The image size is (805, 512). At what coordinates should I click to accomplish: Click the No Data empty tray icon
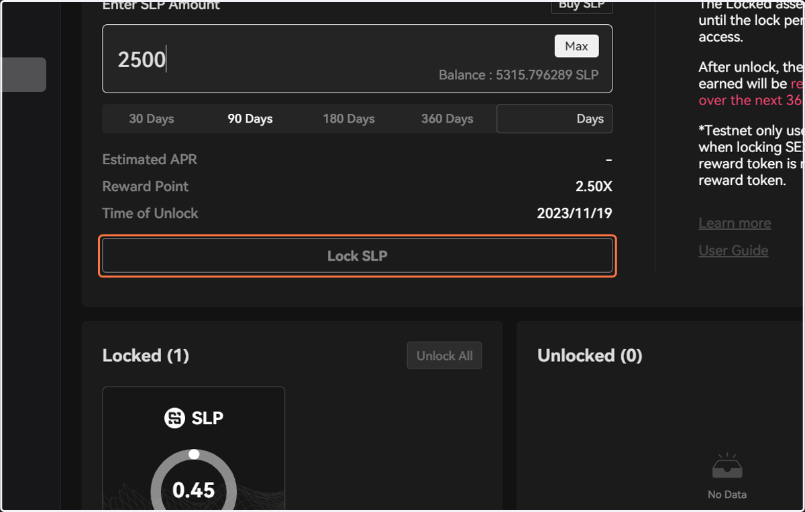click(727, 467)
